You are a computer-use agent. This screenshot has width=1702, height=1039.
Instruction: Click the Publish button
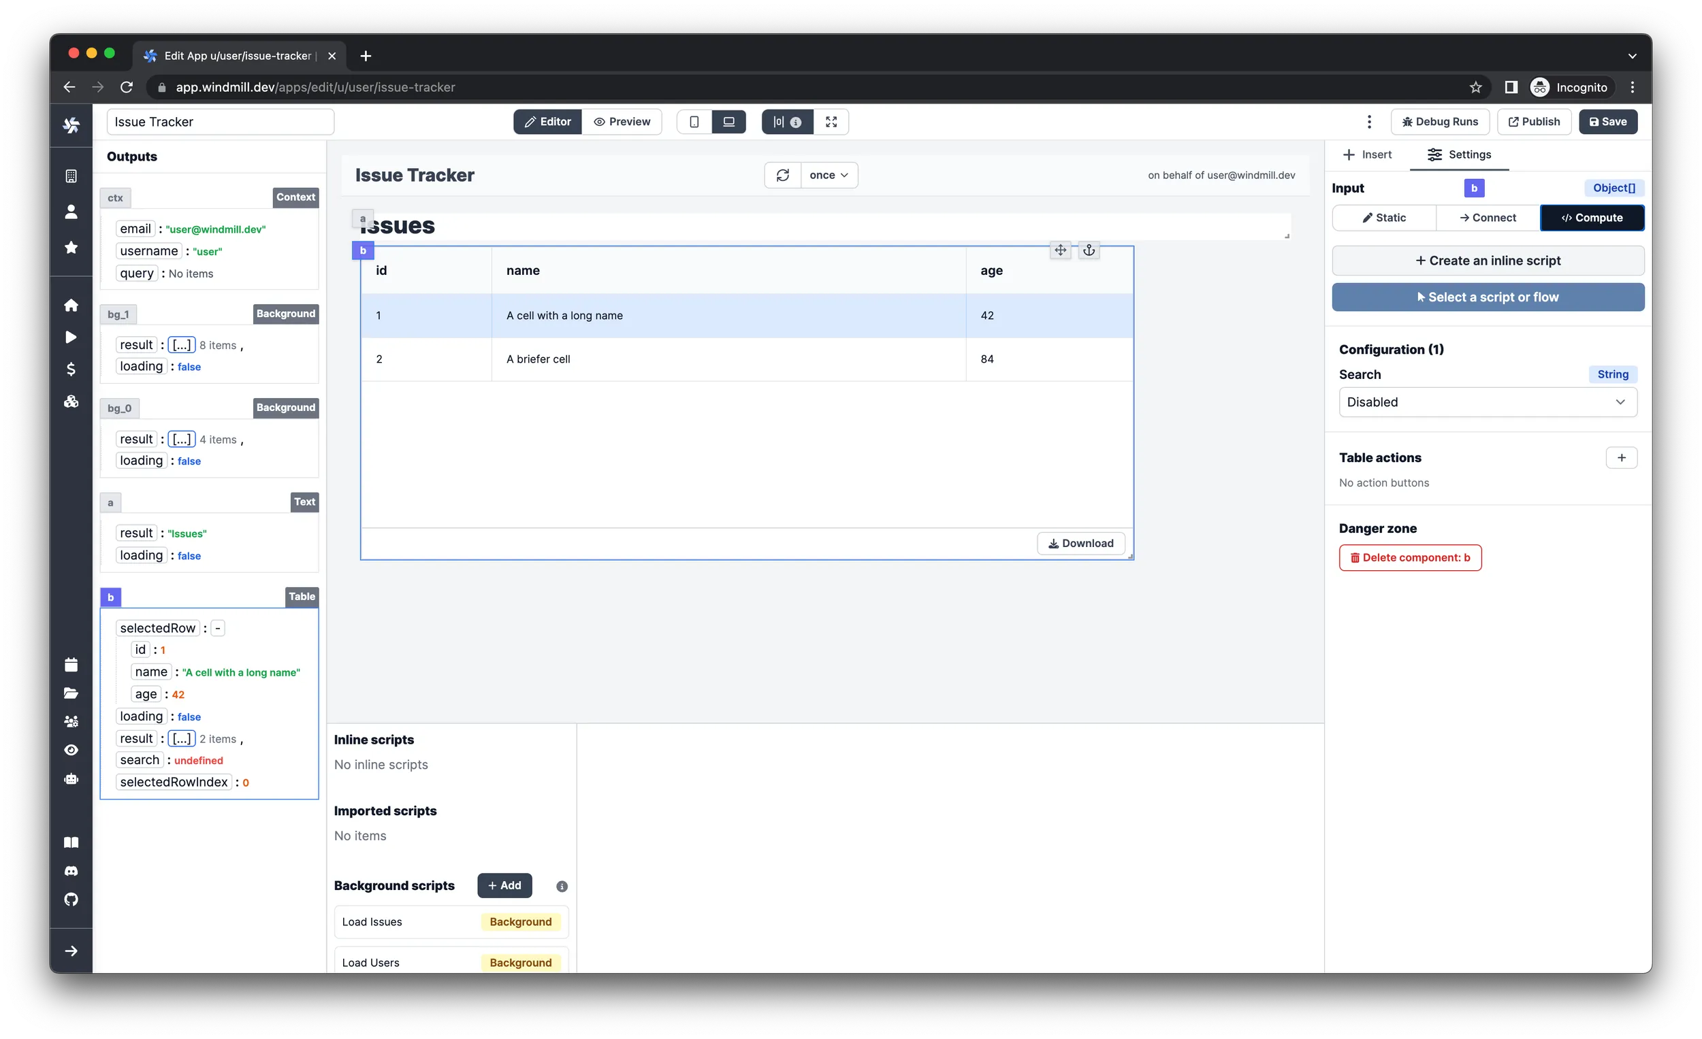pos(1533,122)
